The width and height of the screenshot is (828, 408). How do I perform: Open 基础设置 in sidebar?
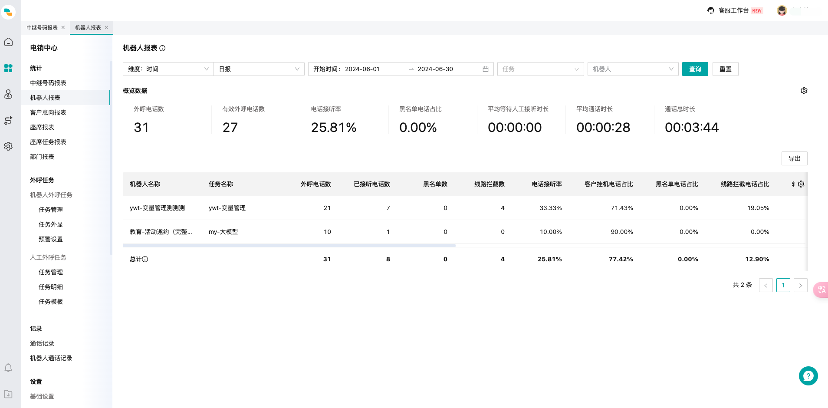point(42,396)
